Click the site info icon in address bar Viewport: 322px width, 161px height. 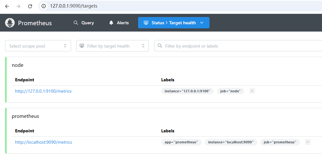click(x=44, y=6)
